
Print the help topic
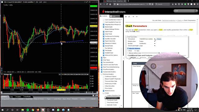pos(126,16)
